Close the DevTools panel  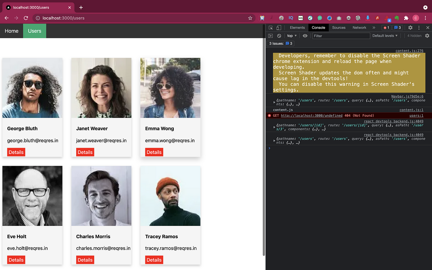(428, 27)
